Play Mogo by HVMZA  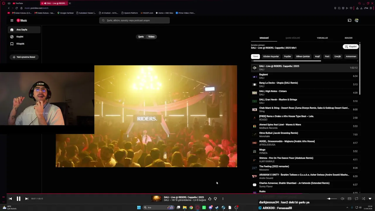(305, 151)
